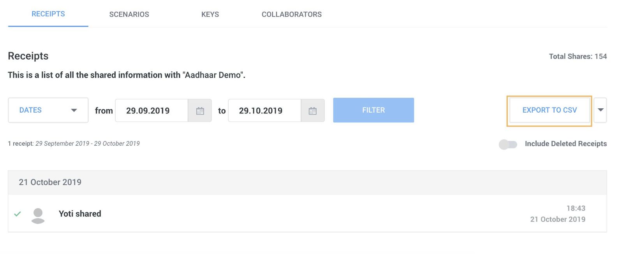Open the calendar picker for the to date
This screenshot has width=620, height=254.
pos(312,111)
